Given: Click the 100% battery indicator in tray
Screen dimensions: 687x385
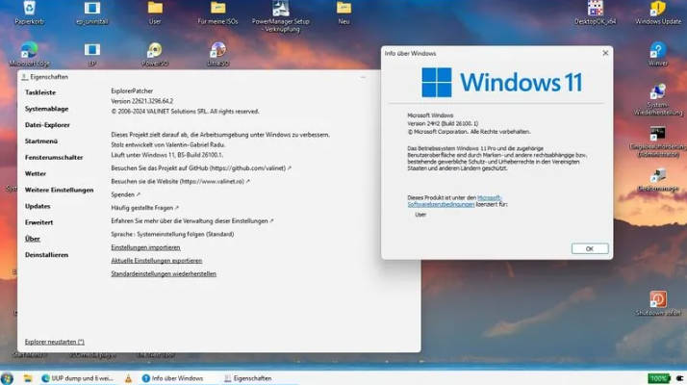Looking at the screenshot, I should click(658, 378).
